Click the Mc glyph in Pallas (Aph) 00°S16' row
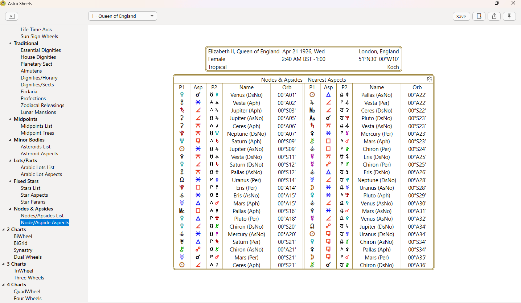521x303 pixels. (182, 211)
